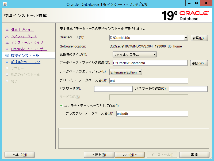This screenshot has width=214, height=161.
Task: Open 前提条件のチェック step link
Action: [26, 62]
